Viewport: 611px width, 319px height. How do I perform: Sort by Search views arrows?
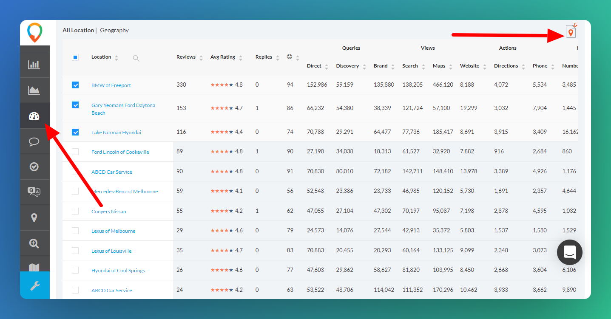pos(423,67)
